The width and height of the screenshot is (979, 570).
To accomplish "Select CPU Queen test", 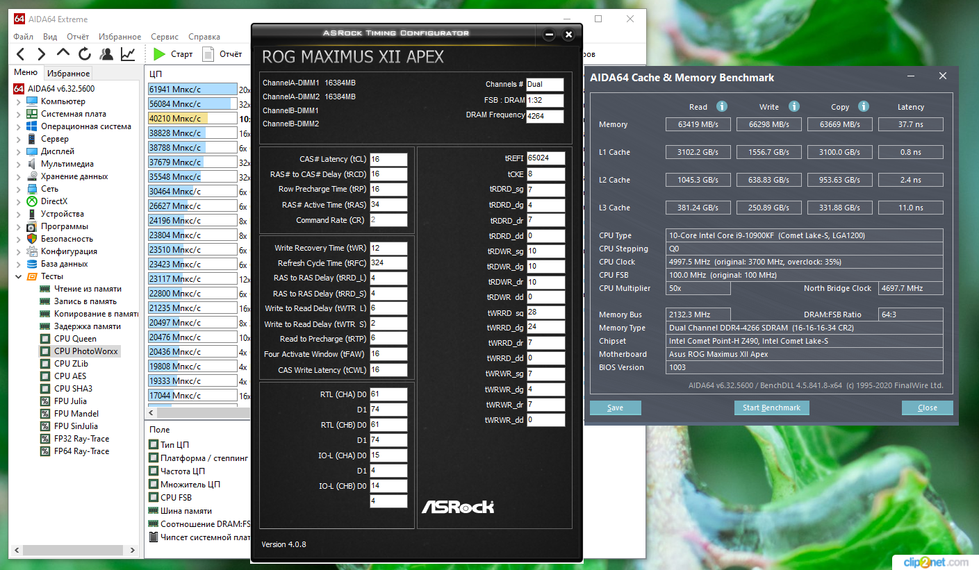I will coord(75,339).
